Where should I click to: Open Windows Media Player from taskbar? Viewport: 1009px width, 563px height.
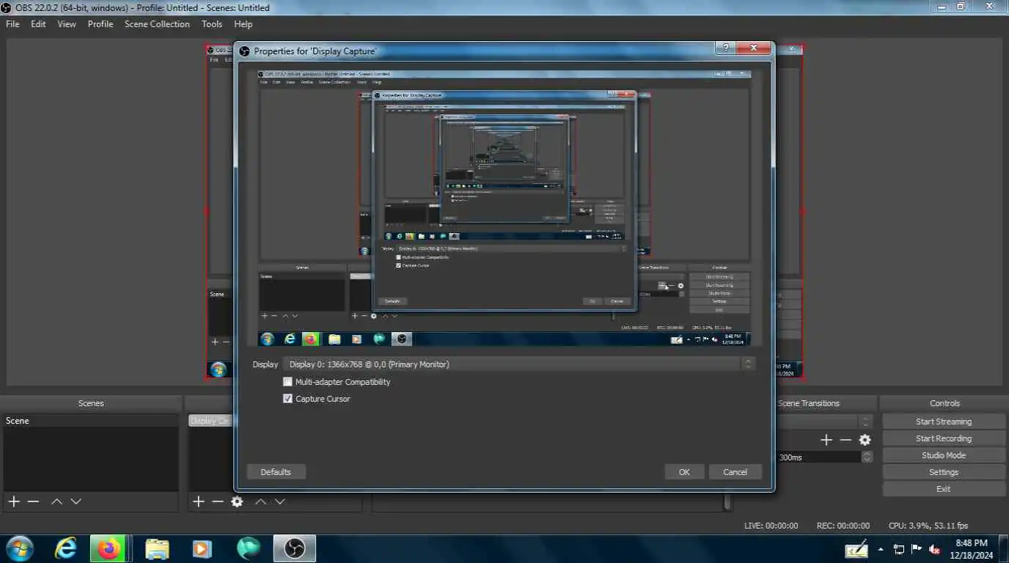pyautogui.click(x=201, y=548)
